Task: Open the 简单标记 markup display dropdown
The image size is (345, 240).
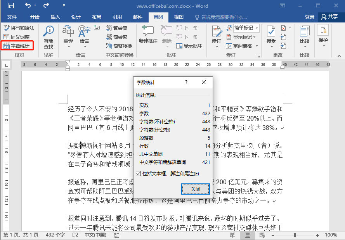Action: [x=257, y=28]
